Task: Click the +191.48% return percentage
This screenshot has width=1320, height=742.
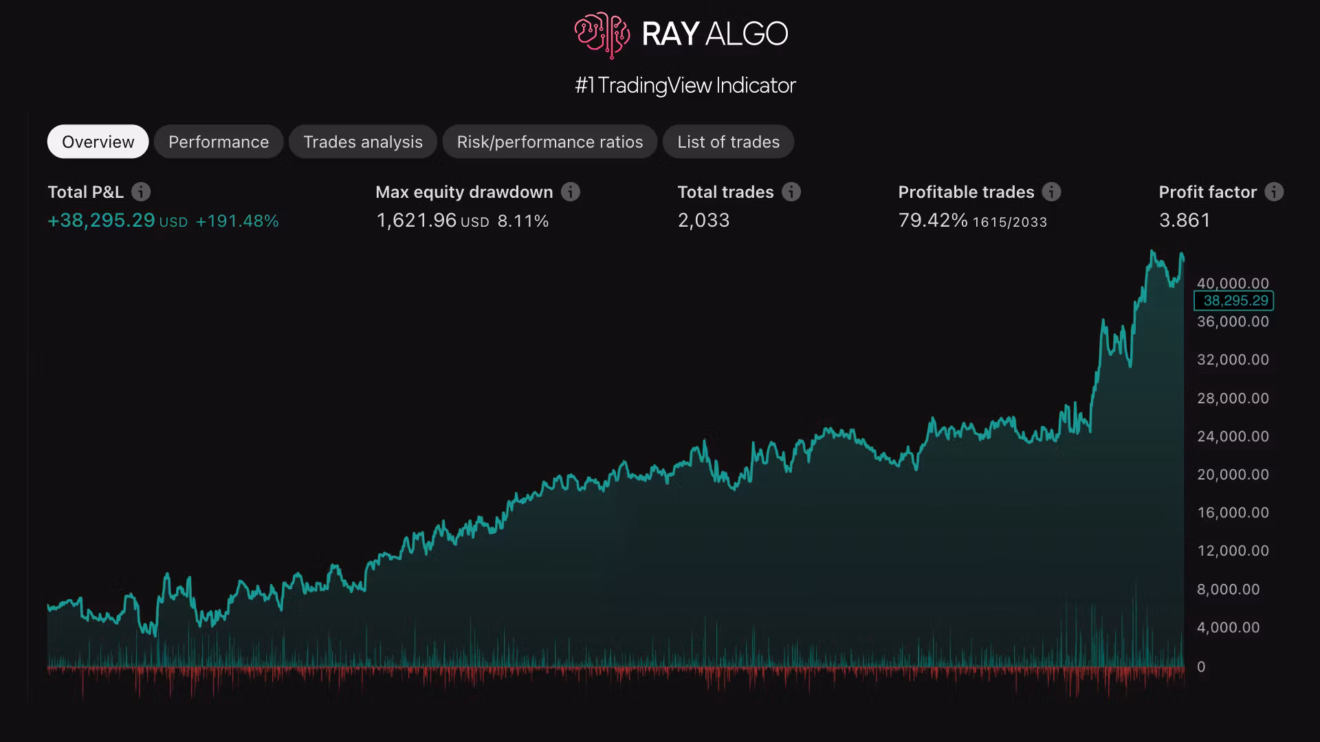Action: (237, 221)
